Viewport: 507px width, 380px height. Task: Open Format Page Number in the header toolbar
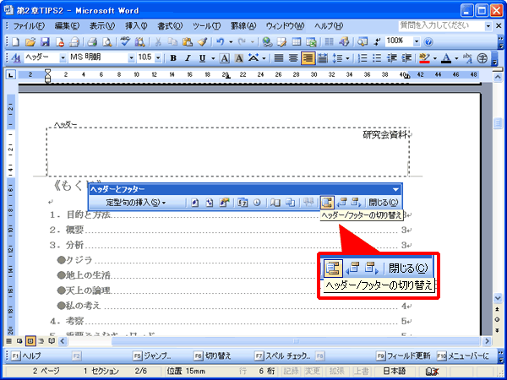[x=224, y=203]
